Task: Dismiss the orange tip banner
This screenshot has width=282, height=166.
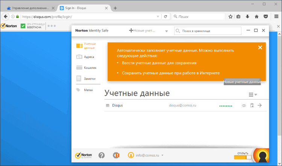Action: [x=260, y=47]
